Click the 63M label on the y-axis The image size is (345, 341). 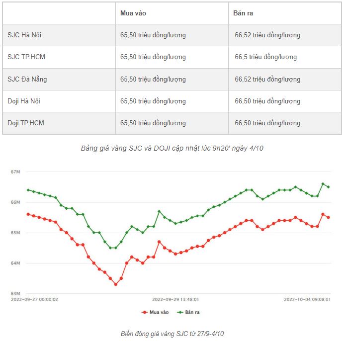coord(15,293)
